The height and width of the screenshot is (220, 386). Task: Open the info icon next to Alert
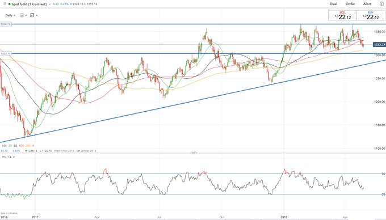coord(381,4)
